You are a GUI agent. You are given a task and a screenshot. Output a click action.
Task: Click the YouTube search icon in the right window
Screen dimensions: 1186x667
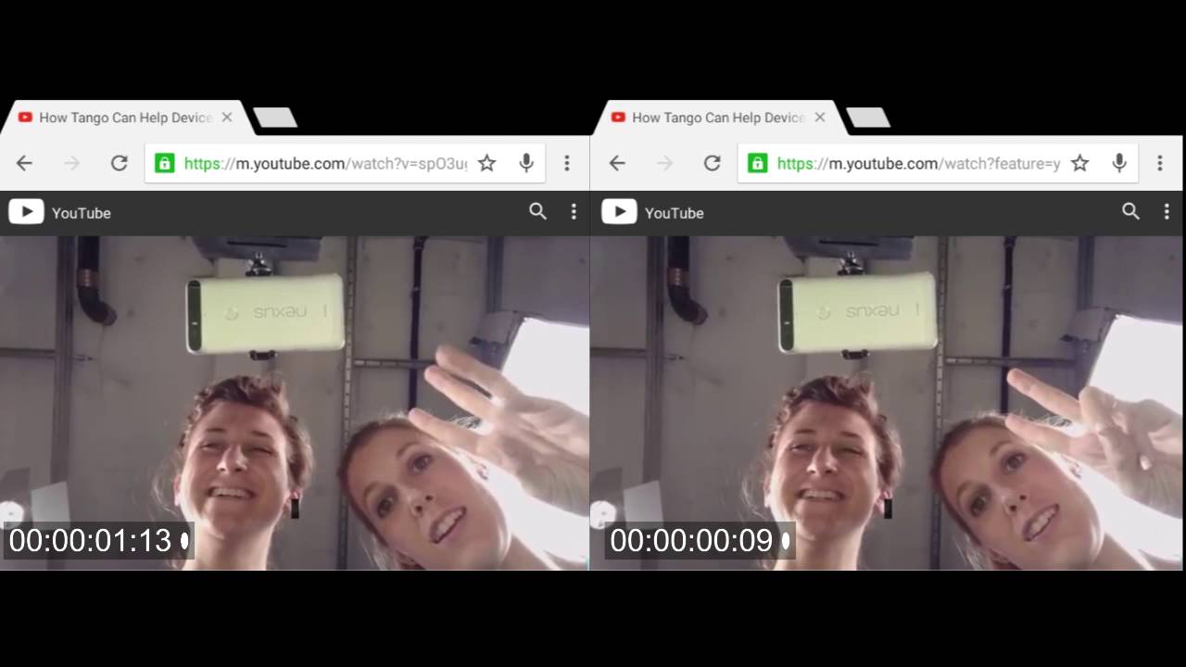point(1130,212)
